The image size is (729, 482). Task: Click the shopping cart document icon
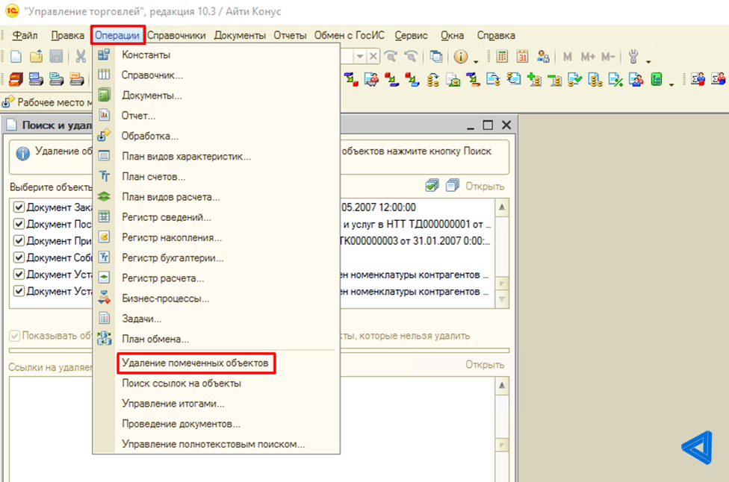click(x=371, y=80)
